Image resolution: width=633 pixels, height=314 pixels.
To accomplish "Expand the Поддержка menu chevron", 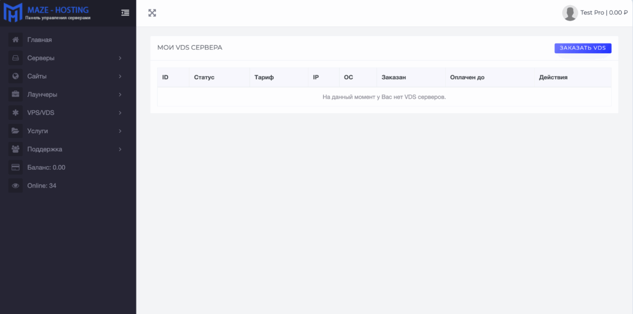I will (120, 149).
